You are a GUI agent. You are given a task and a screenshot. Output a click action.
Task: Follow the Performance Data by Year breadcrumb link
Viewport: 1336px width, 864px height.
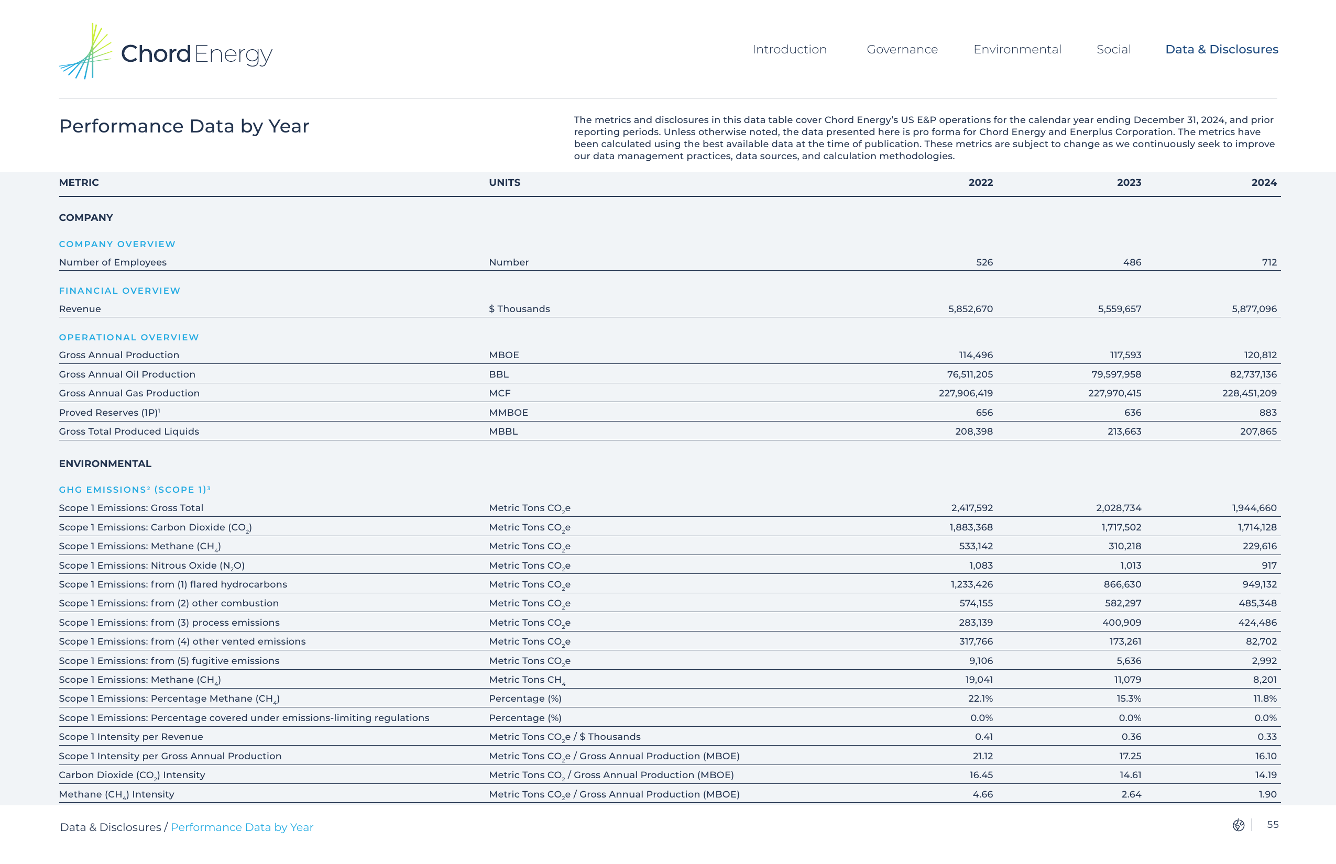click(x=242, y=827)
